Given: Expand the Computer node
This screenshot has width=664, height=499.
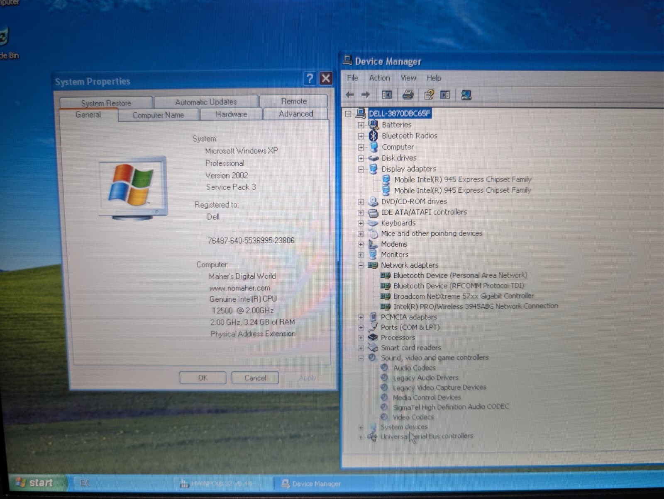Looking at the screenshot, I should [x=361, y=147].
